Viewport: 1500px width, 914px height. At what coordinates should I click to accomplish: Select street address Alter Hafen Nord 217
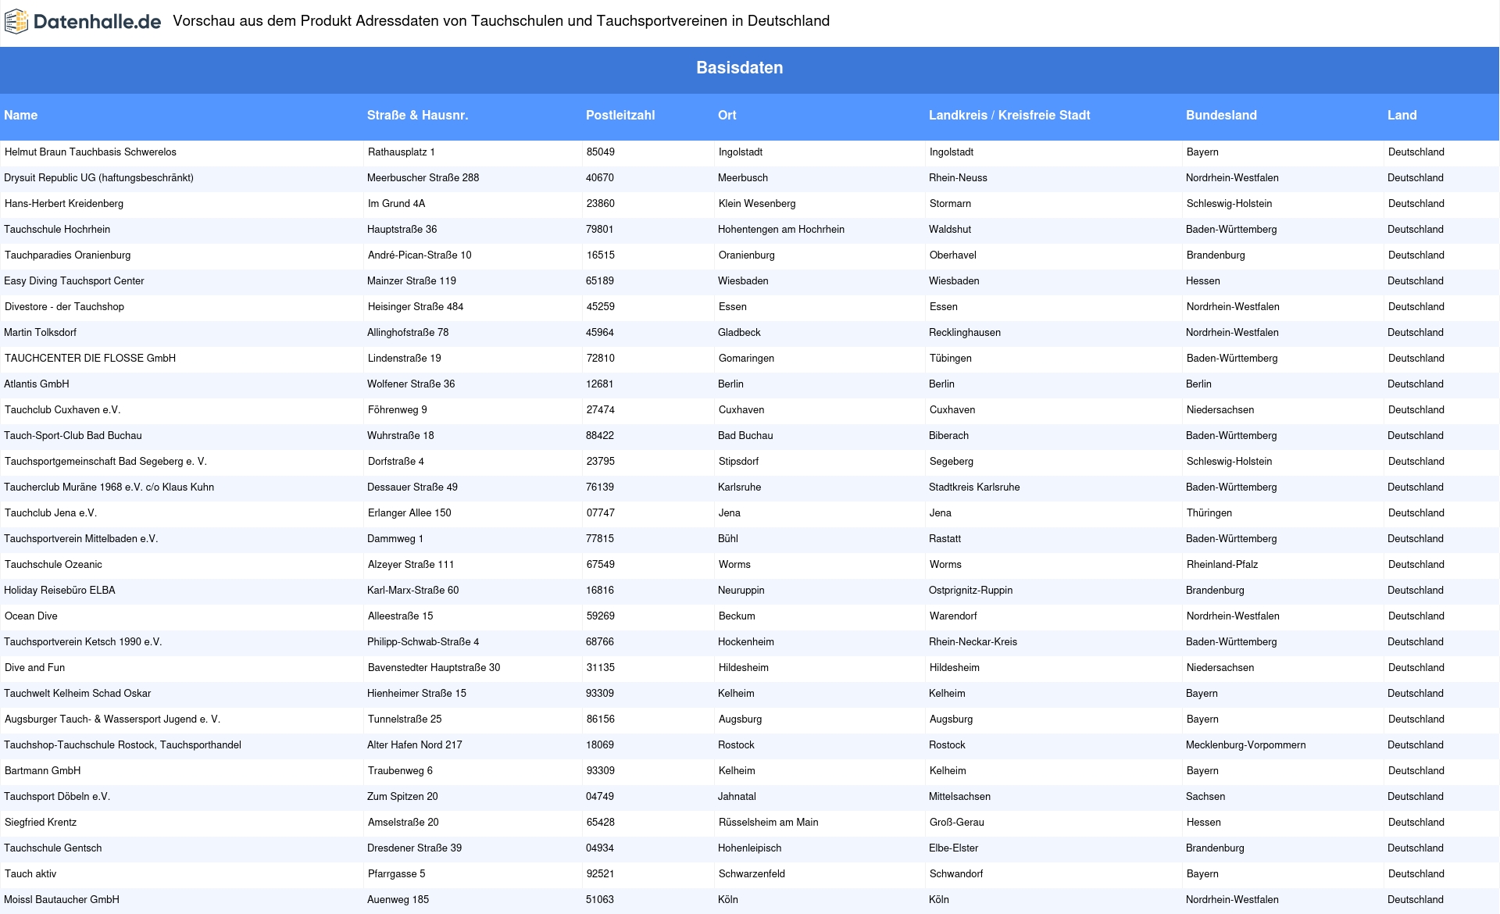pyautogui.click(x=414, y=745)
